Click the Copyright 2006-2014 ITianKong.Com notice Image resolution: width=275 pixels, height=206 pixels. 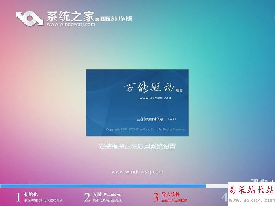(146, 129)
